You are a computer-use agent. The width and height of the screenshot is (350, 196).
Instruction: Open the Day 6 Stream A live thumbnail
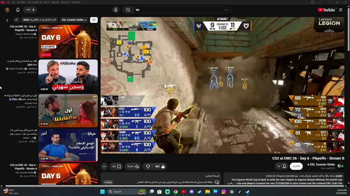tap(68, 41)
